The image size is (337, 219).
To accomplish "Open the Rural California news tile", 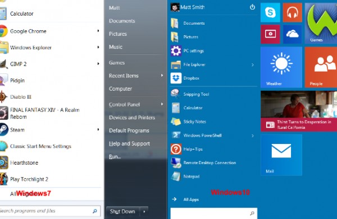I will click(x=299, y=111).
